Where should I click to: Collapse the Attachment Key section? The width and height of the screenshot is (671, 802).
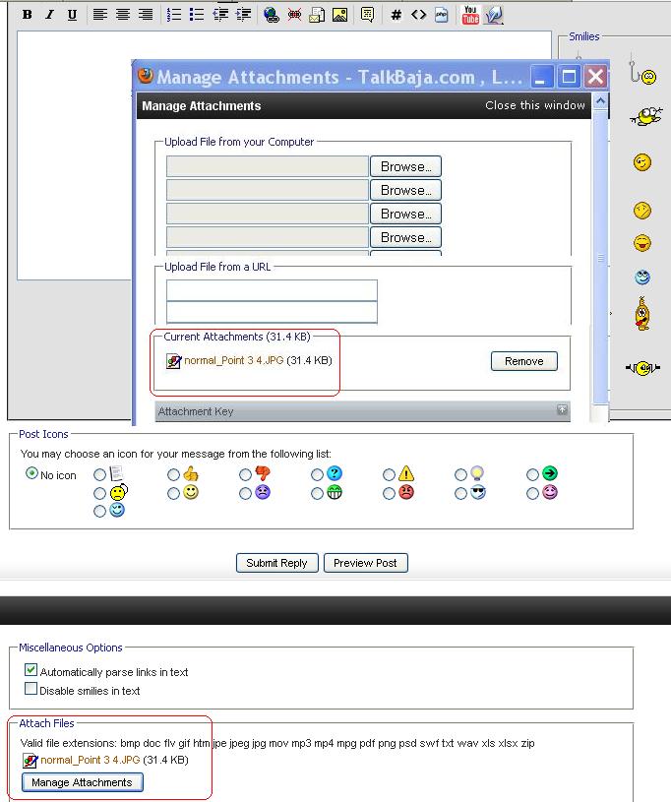coord(562,410)
